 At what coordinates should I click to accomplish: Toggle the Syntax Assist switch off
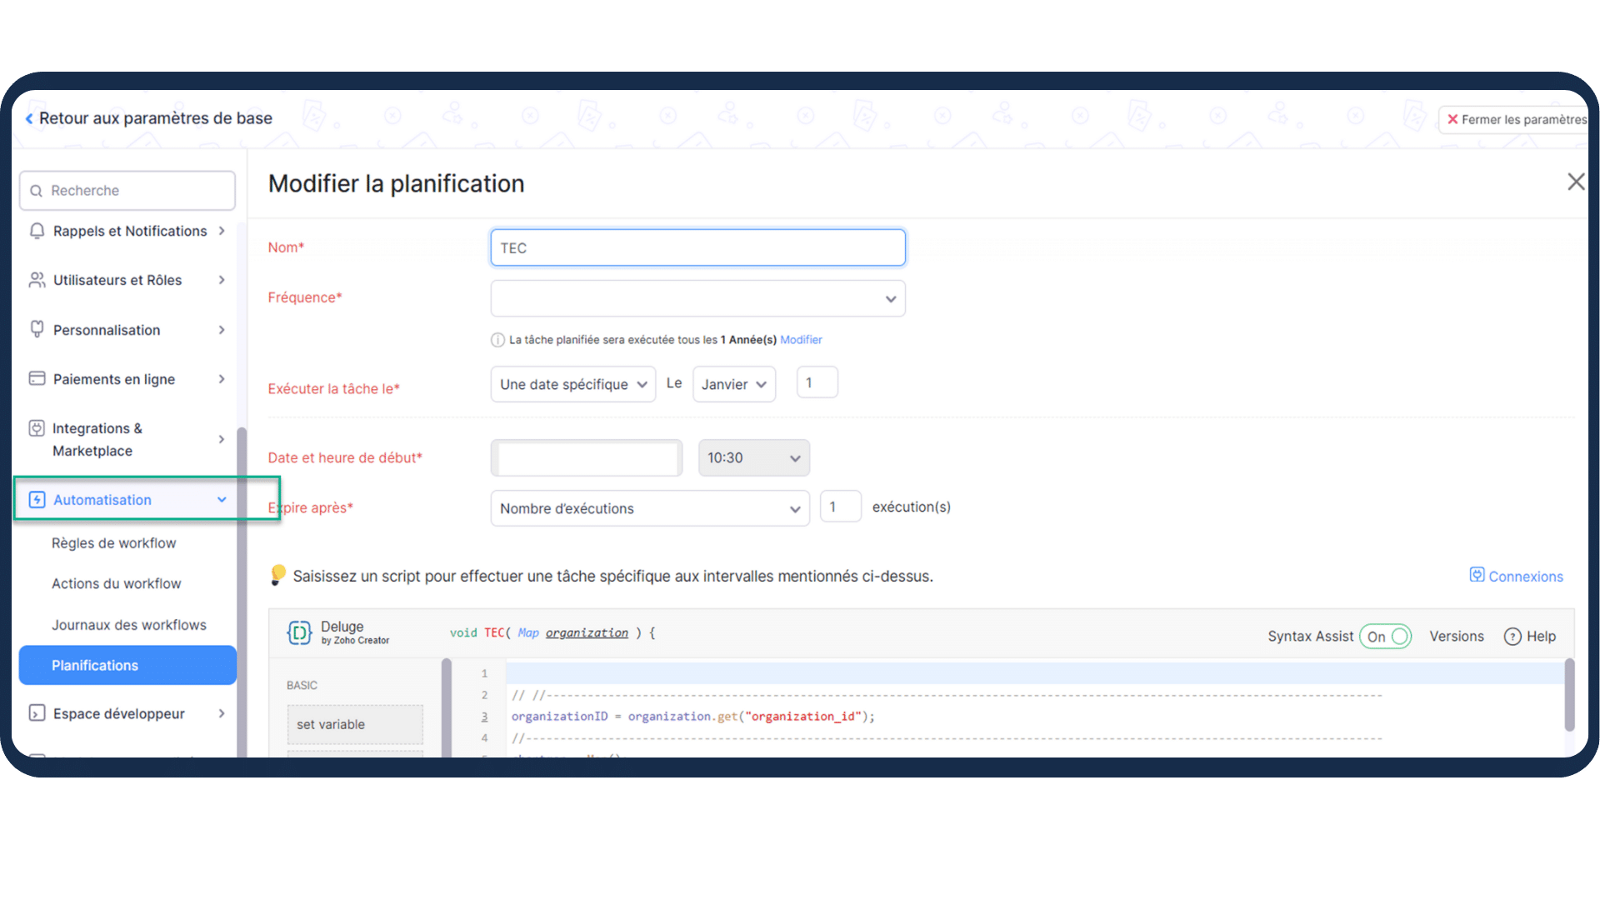point(1385,637)
